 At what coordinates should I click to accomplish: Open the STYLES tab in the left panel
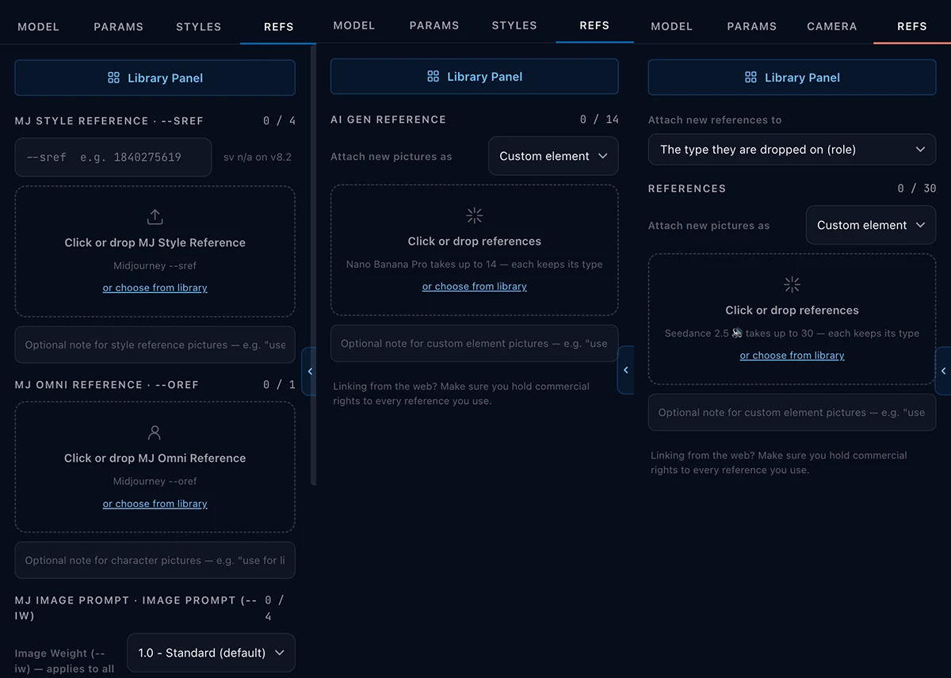[198, 26]
